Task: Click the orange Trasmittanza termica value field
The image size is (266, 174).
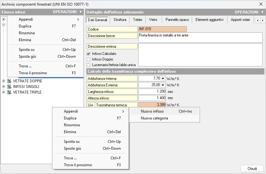Action: [152, 105]
